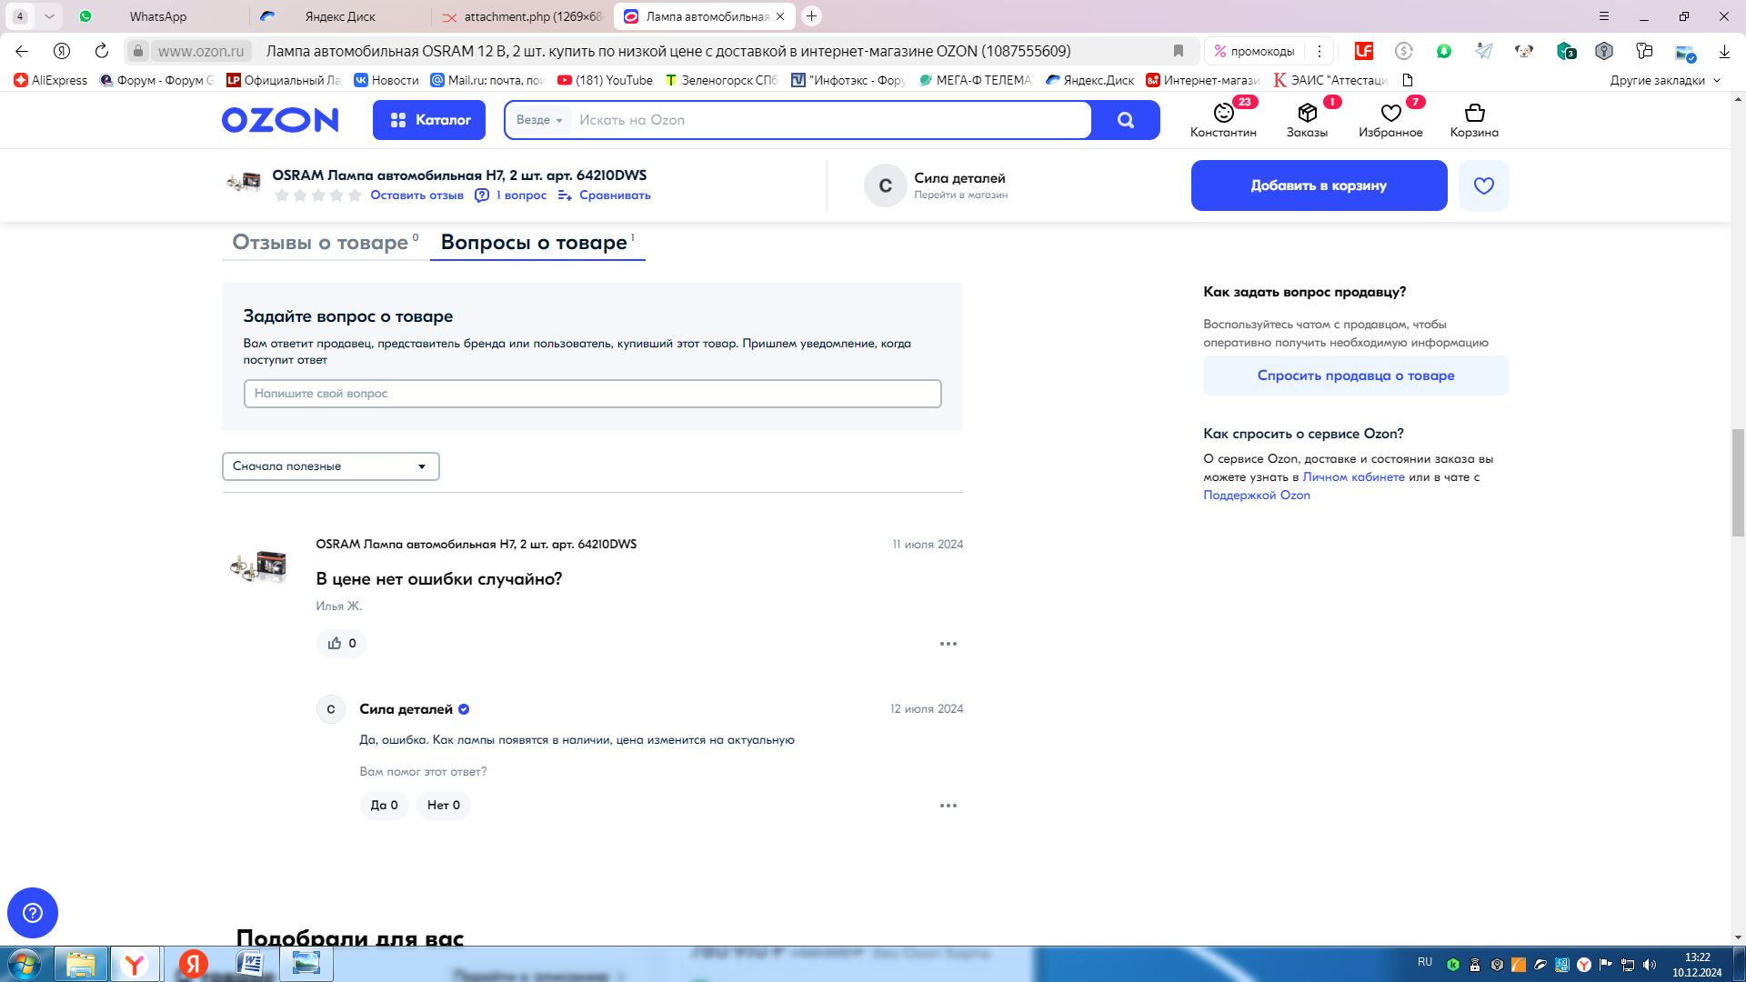Open the Яндекс.Диск bookmark
The image size is (1746, 982).
(x=1089, y=80)
